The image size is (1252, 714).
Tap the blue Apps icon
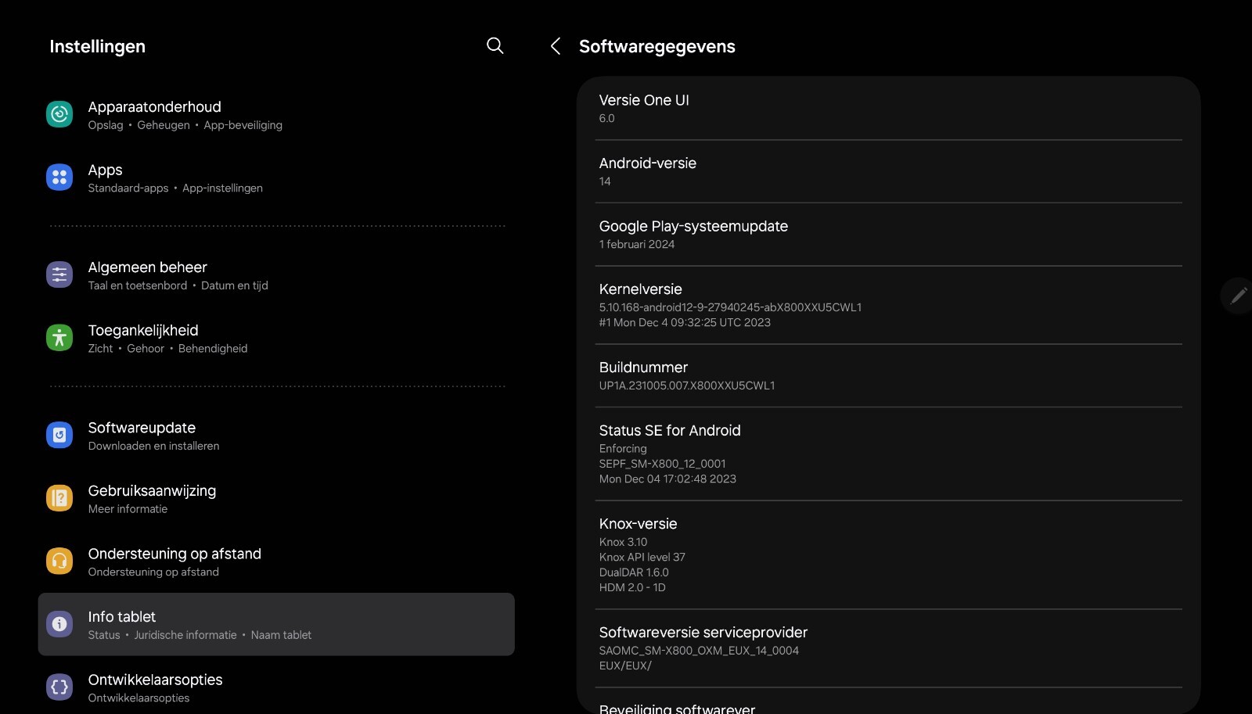point(59,178)
